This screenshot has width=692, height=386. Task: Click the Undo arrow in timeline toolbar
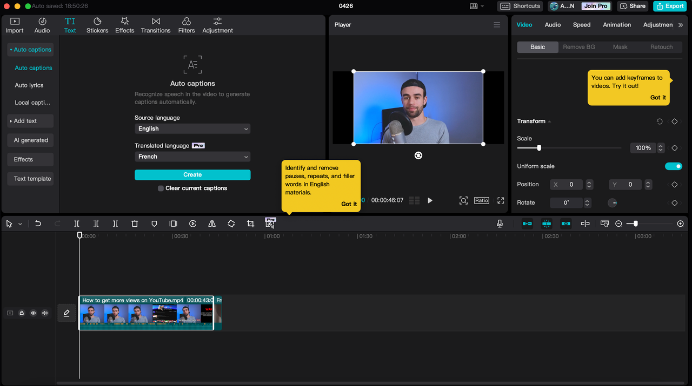tap(38, 224)
